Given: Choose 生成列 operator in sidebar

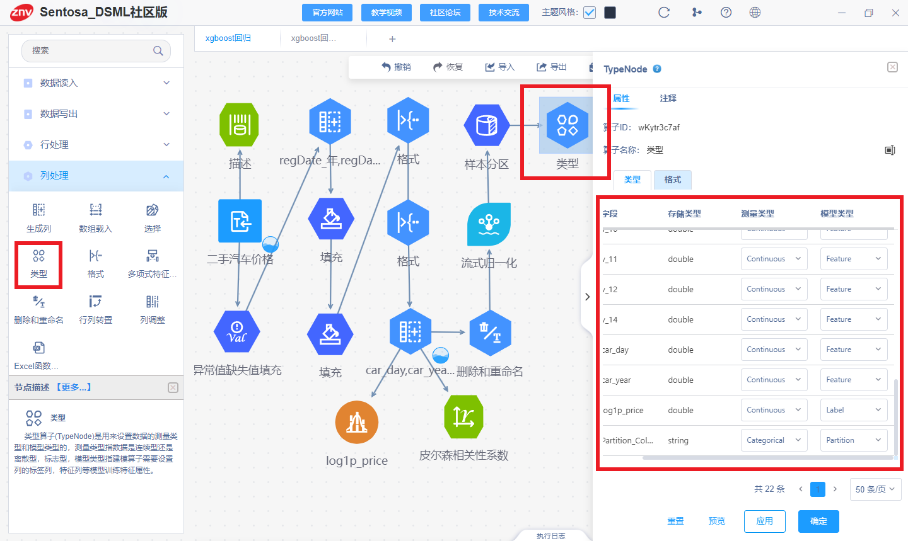Looking at the screenshot, I should pos(38,218).
